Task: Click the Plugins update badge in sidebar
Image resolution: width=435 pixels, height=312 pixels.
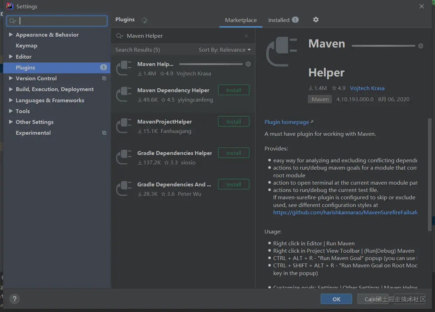Action: click(103, 67)
